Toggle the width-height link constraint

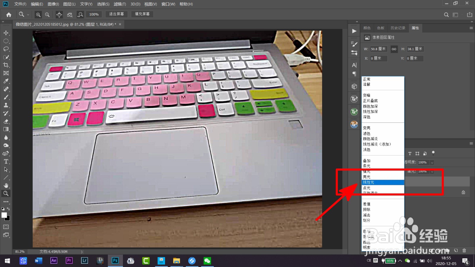[394, 49]
